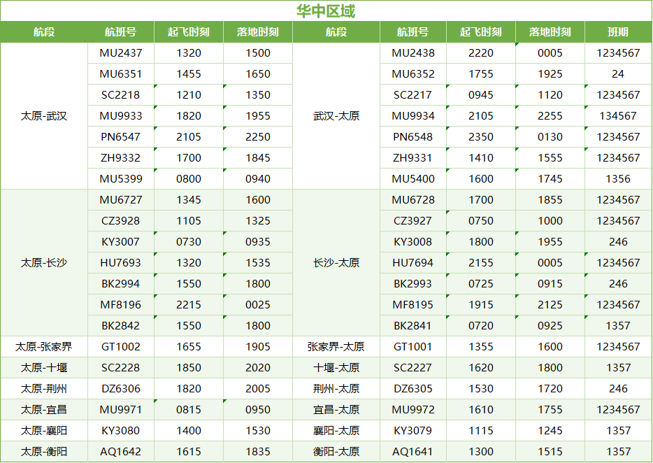Click the AQ1642 flight cell
Image resolution: width=653 pixels, height=463 pixels.
(x=120, y=452)
